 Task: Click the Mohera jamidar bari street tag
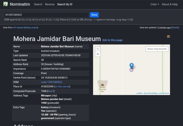(x=56, y=99)
